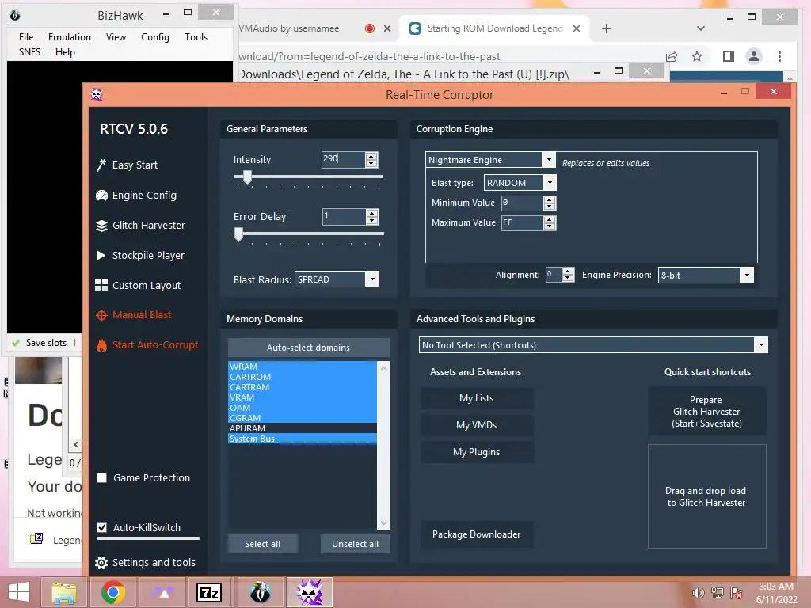Open Settings and tools gear icon

[x=101, y=563]
